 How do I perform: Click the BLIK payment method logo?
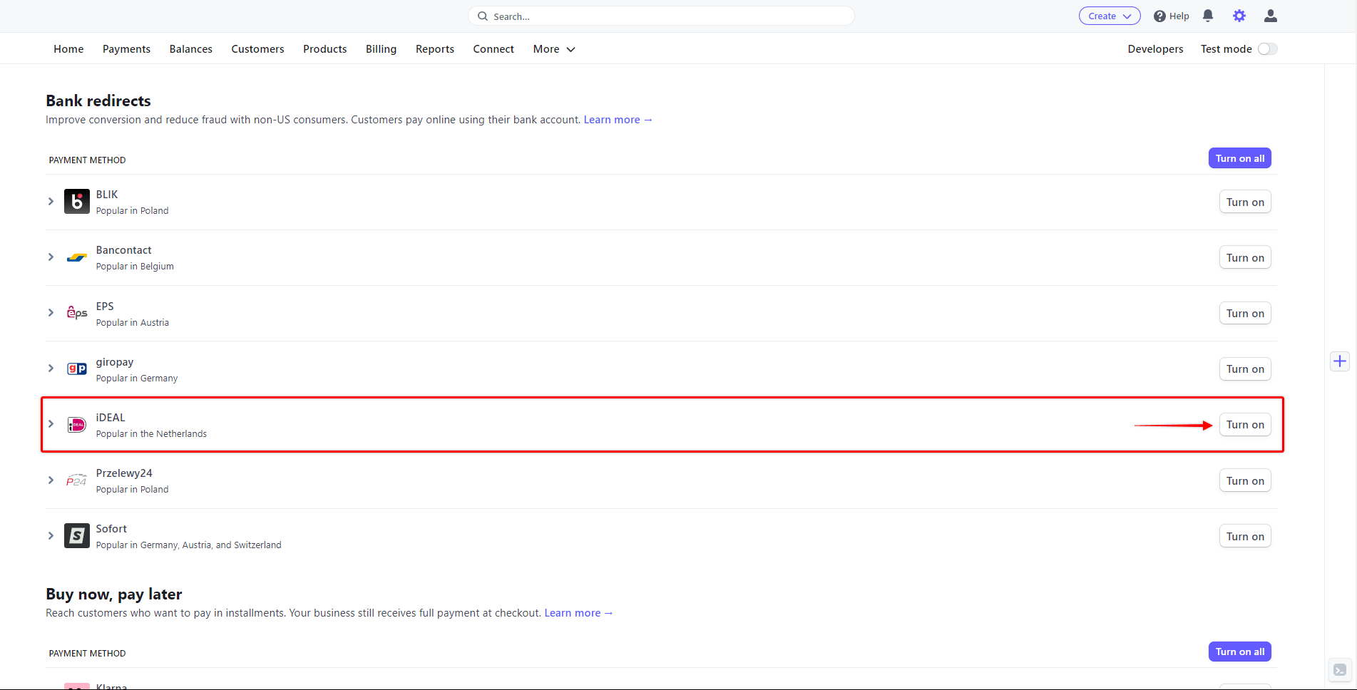pyautogui.click(x=76, y=201)
